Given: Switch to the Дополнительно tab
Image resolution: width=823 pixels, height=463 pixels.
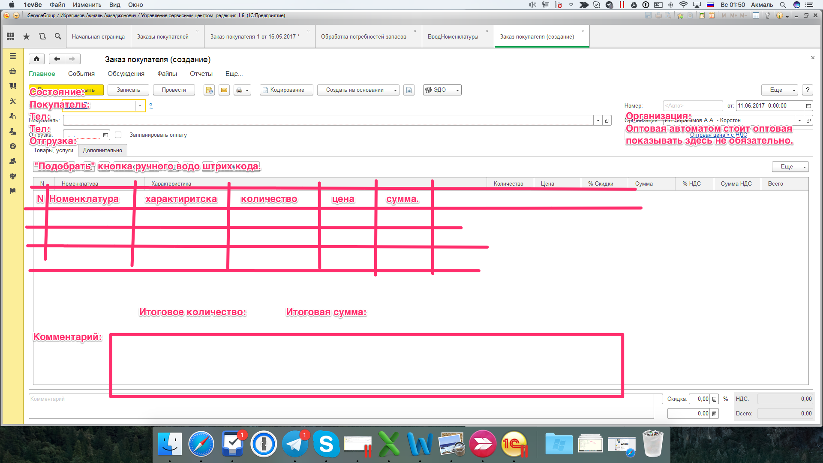Looking at the screenshot, I should (102, 150).
